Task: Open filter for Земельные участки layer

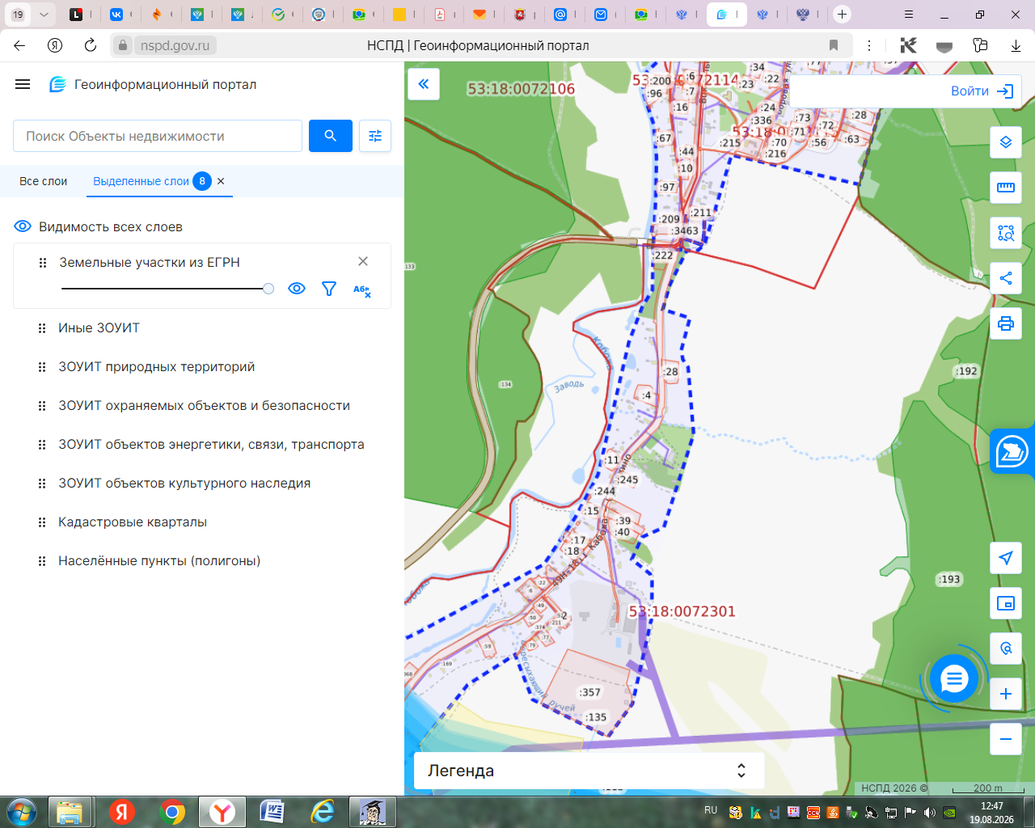Action: (x=329, y=289)
